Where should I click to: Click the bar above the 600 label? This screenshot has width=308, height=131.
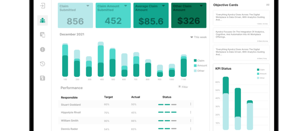coord(124,65)
